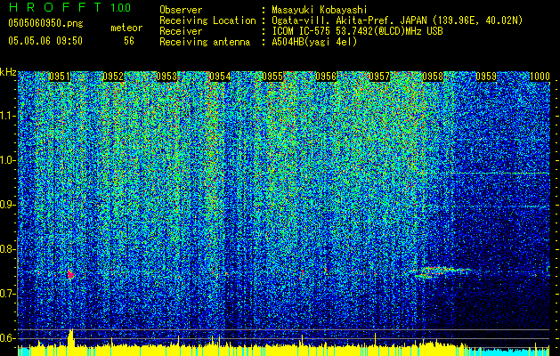560x356 pixels.
Task: Click the 0952 time marker
Action: (x=113, y=77)
